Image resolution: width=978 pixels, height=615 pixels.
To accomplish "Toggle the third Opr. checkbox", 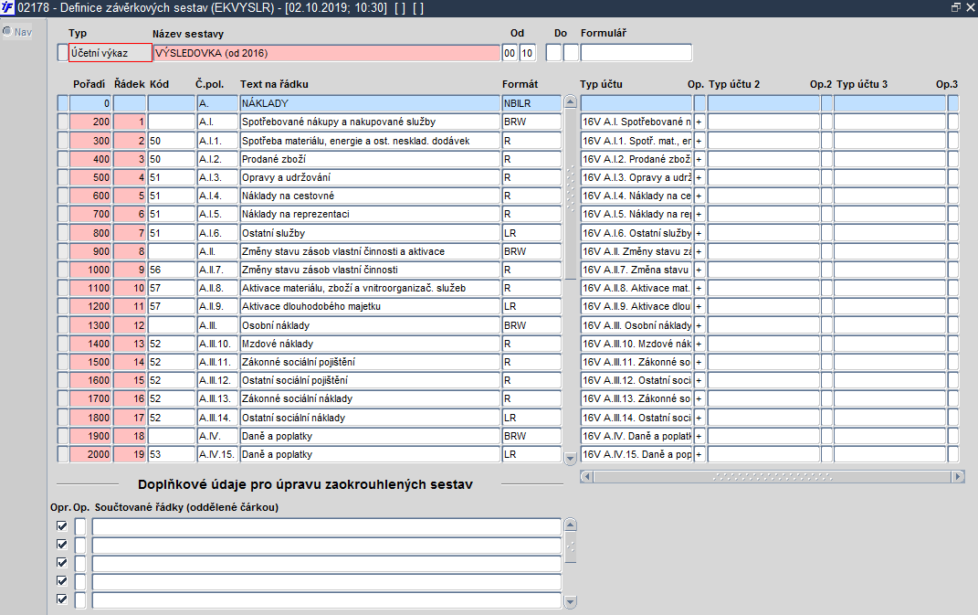I will pos(62,563).
